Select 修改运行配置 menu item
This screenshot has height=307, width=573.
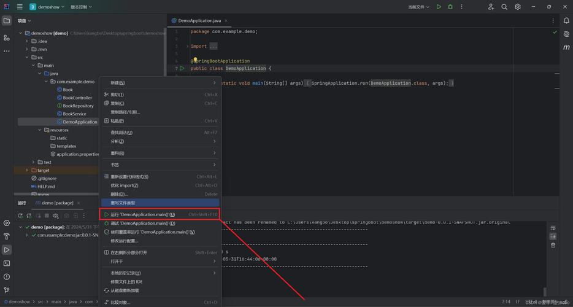(x=160, y=241)
